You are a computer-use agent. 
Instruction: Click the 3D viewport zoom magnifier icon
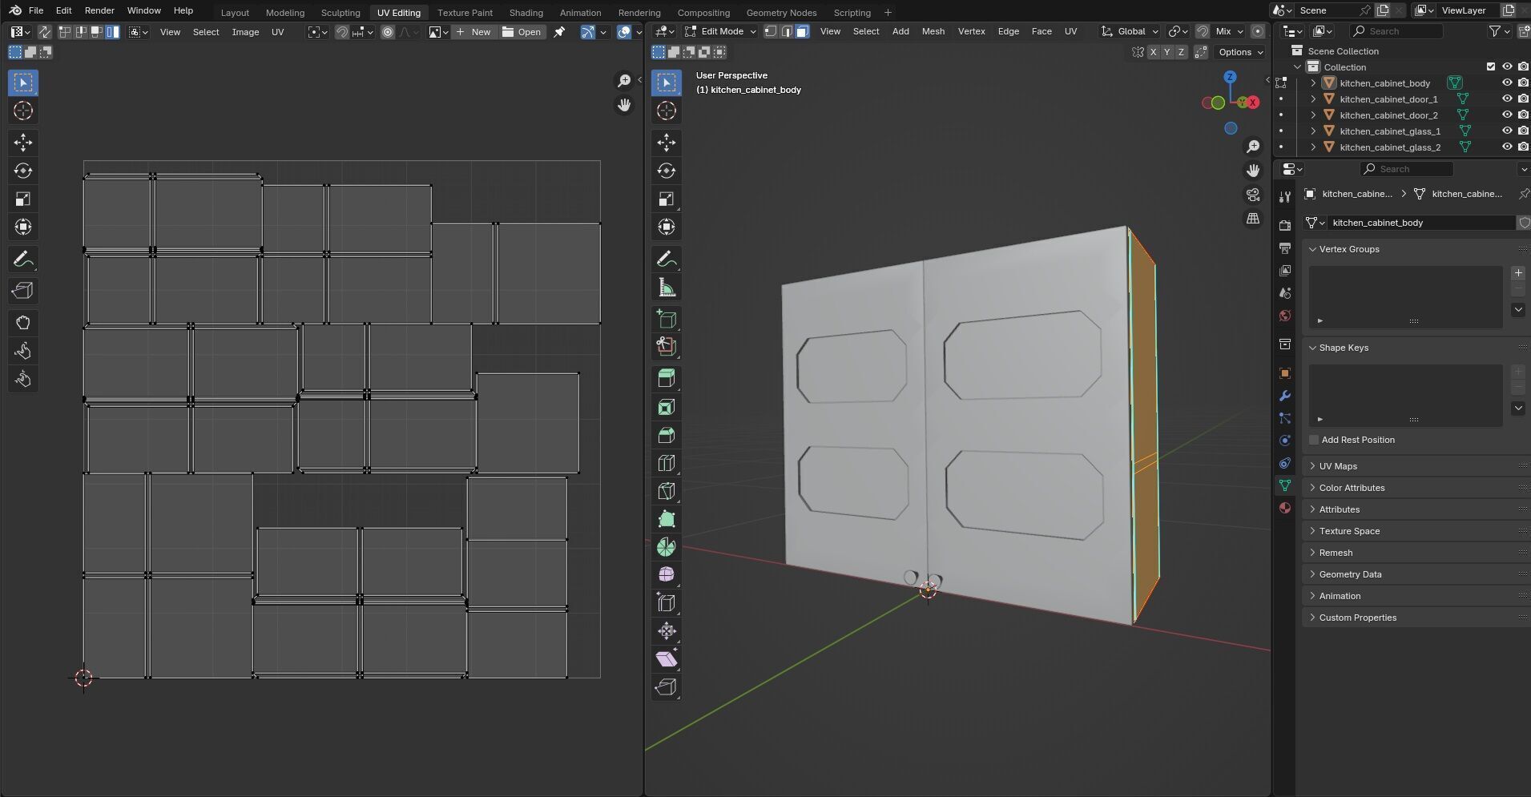(1253, 147)
